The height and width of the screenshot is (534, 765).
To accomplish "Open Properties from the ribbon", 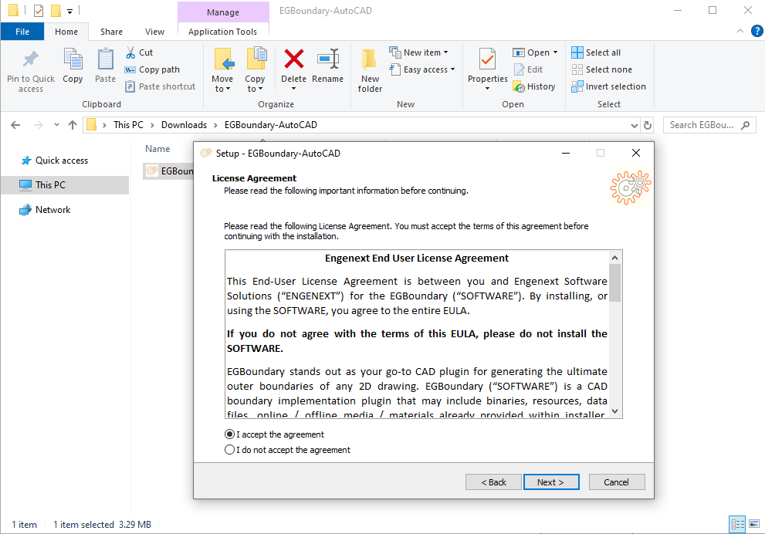I will coord(487,69).
